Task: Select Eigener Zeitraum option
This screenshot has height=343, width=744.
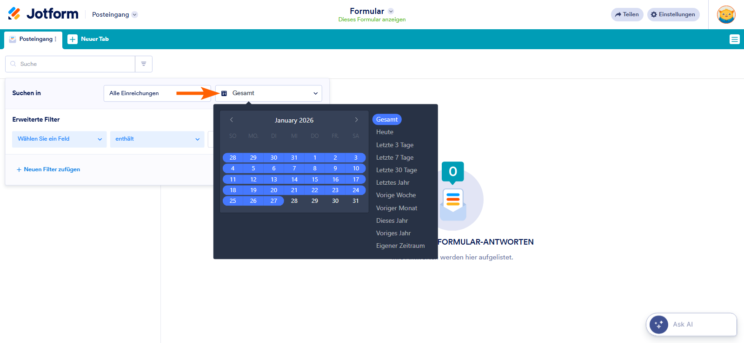Action: coord(400,246)
